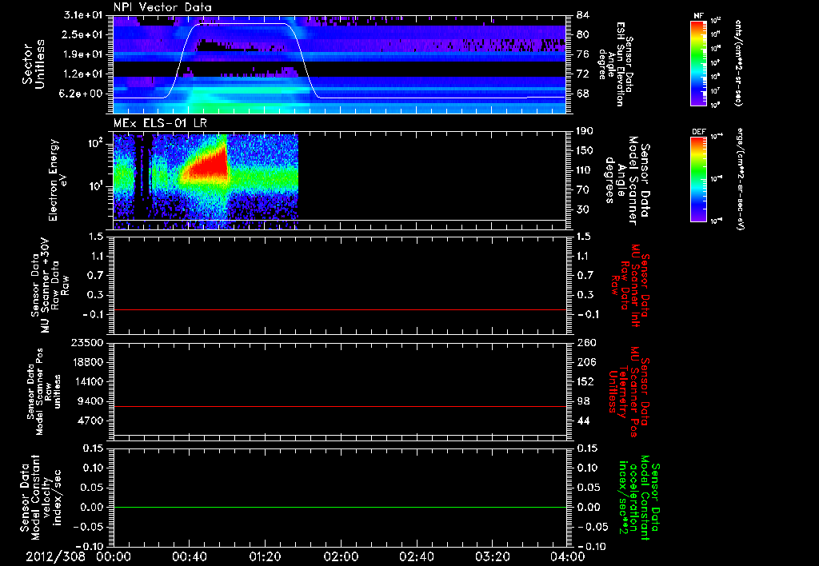Click the 68 degree elevation tick label
The image size is (819, 566).
tap(583, 94)
